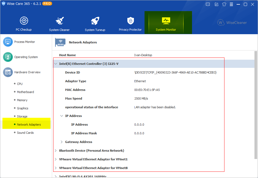Select Sound Cards in hardware list
The height and width of the screenshot is (178, 258).
pyautogui.click(x=25, y=133)
